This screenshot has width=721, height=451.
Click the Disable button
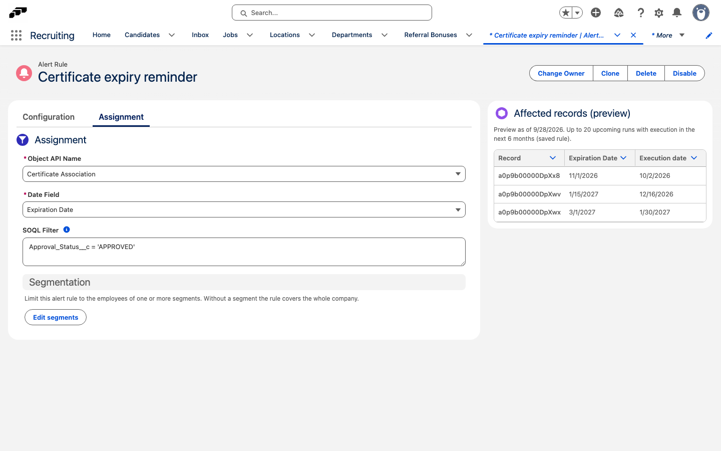point(684,73)
